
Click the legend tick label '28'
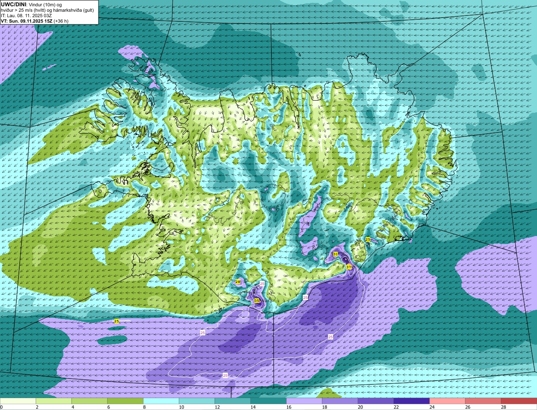pyautogui.click(x=503, y=407)
